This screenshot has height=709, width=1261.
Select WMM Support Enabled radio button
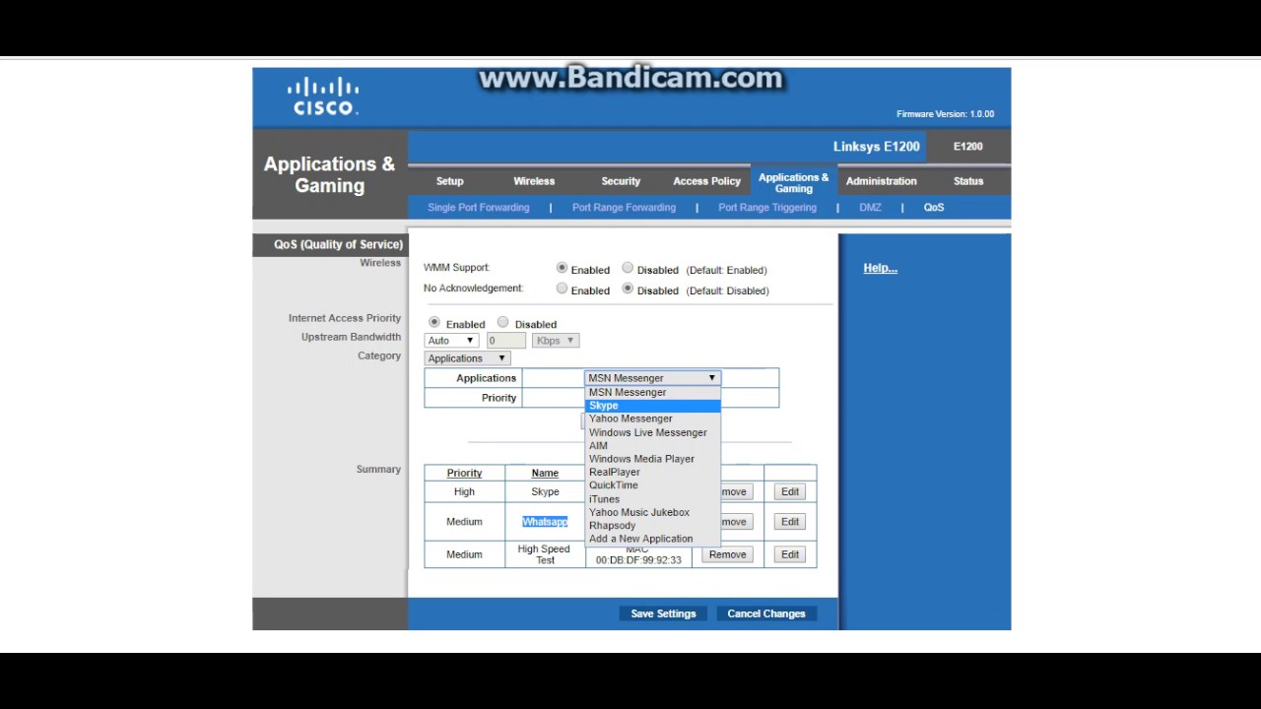click(x=562, y=268)
